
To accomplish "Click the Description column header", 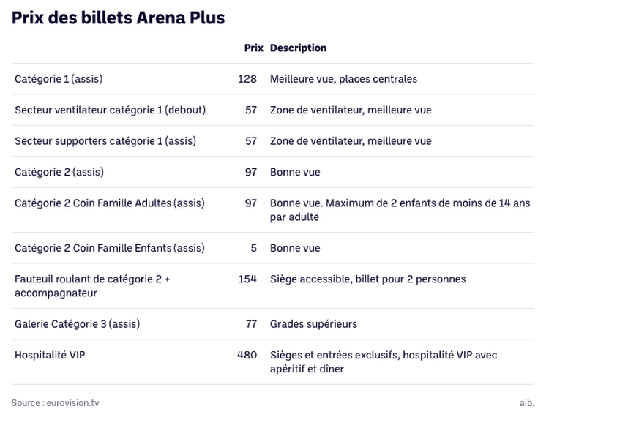I will (x=298, y=48).
